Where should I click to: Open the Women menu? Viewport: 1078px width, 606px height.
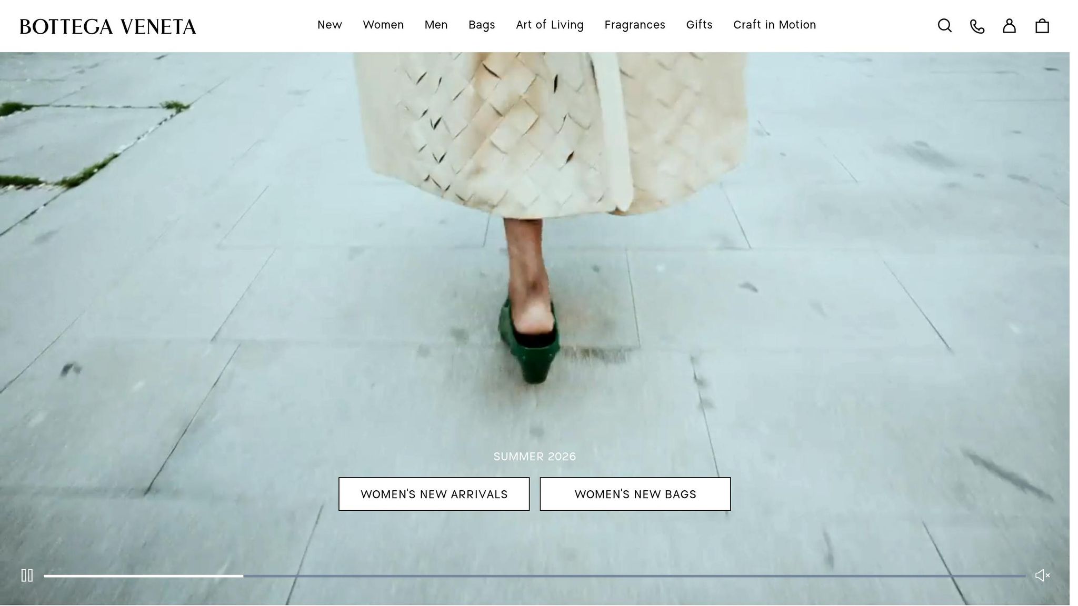click(383, 25)
